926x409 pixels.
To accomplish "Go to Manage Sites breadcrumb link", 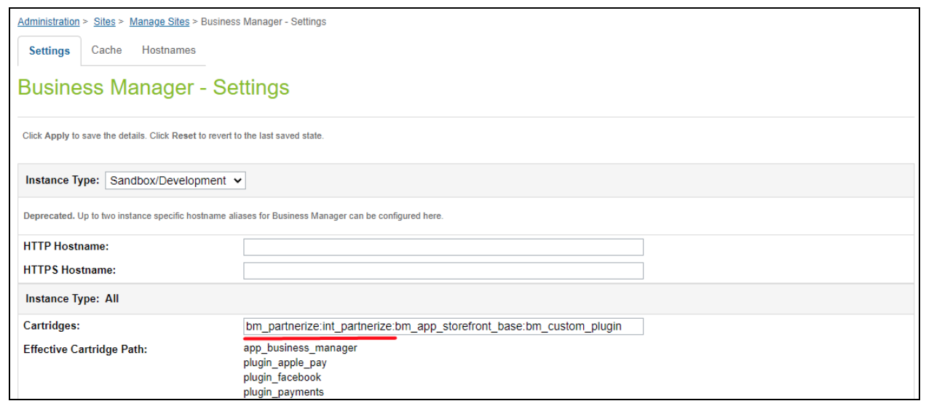I will (159, 22).
